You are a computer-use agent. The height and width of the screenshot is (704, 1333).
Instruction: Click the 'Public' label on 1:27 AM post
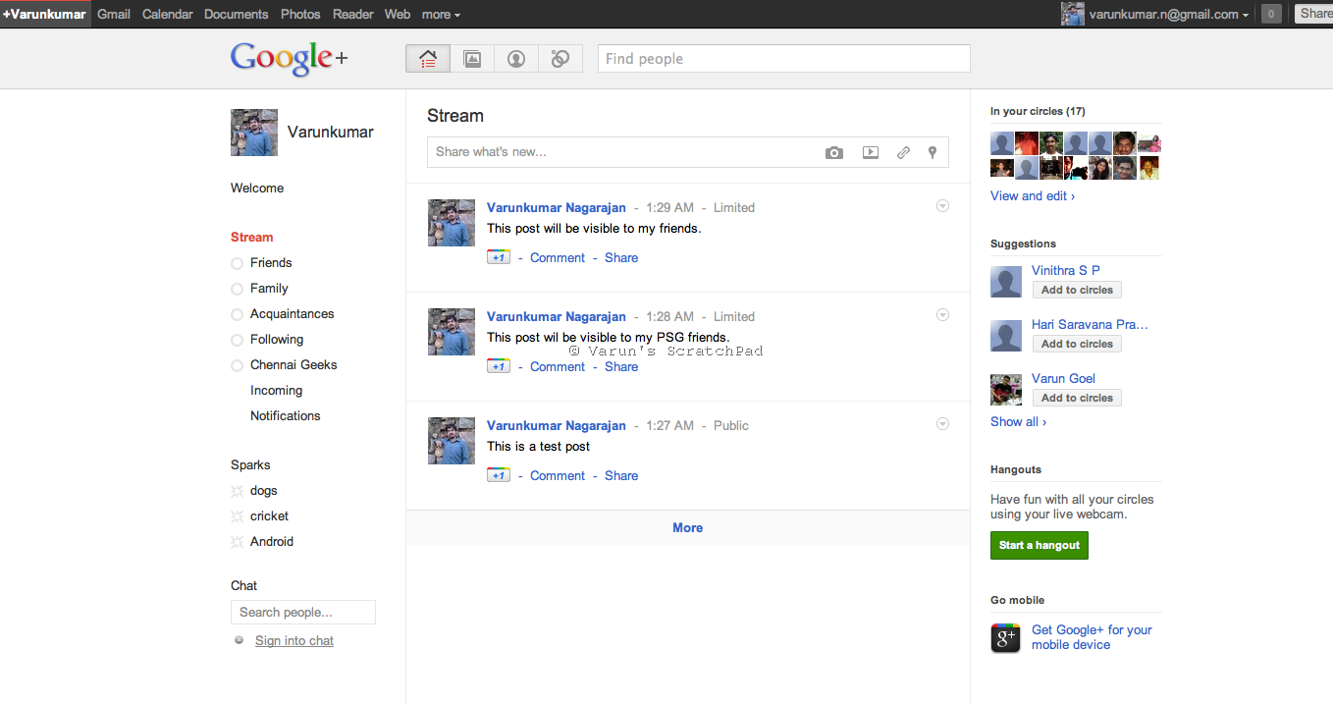point(731,425)
